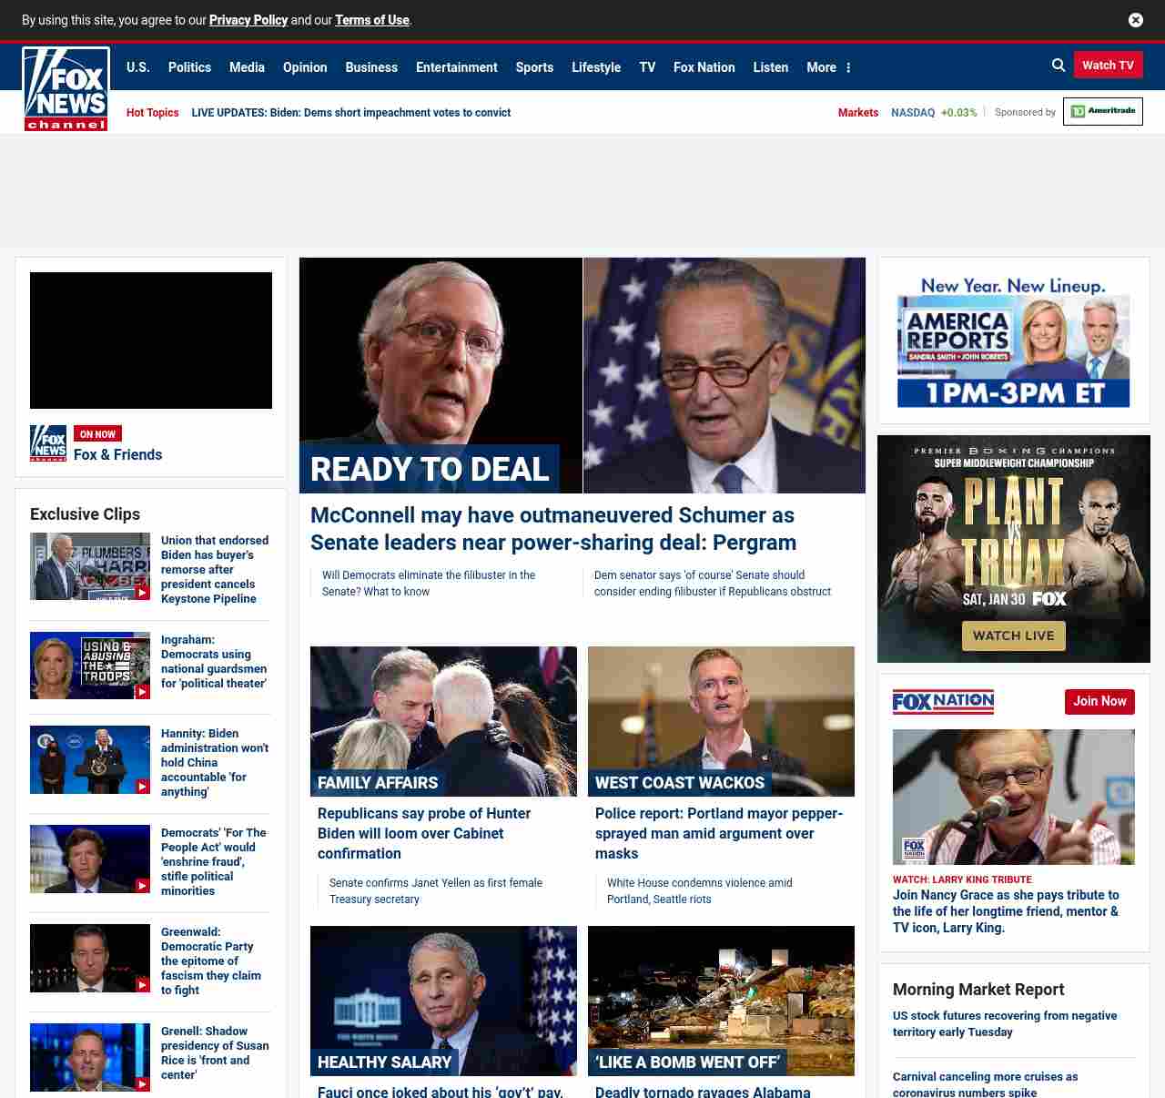
Task: Play the Union Keystone Pipeline clip
Action: coord(90,566)
